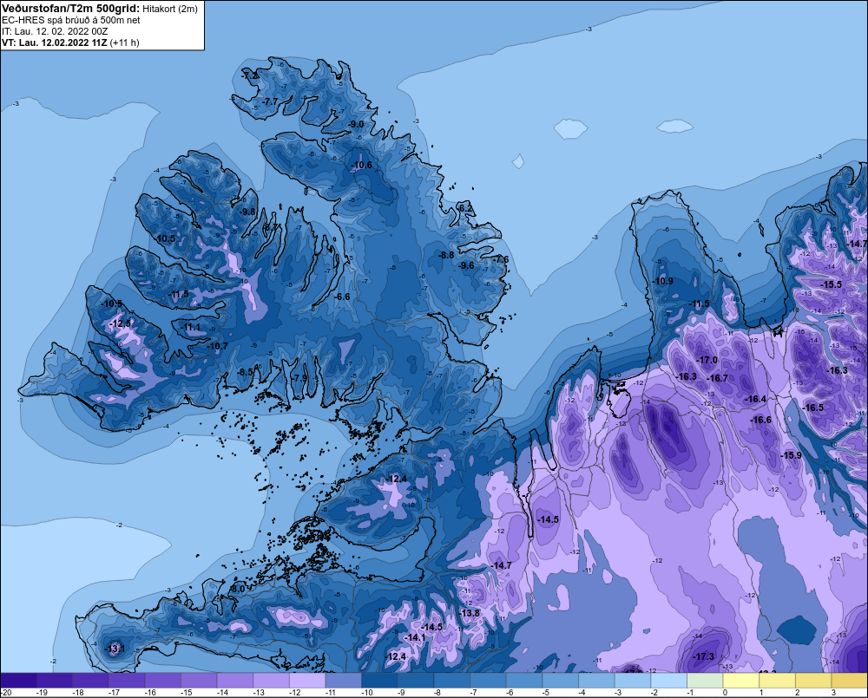Screen dimensions: 868x698
Task: Click the legend scale label "-8"
Action: 437,693
